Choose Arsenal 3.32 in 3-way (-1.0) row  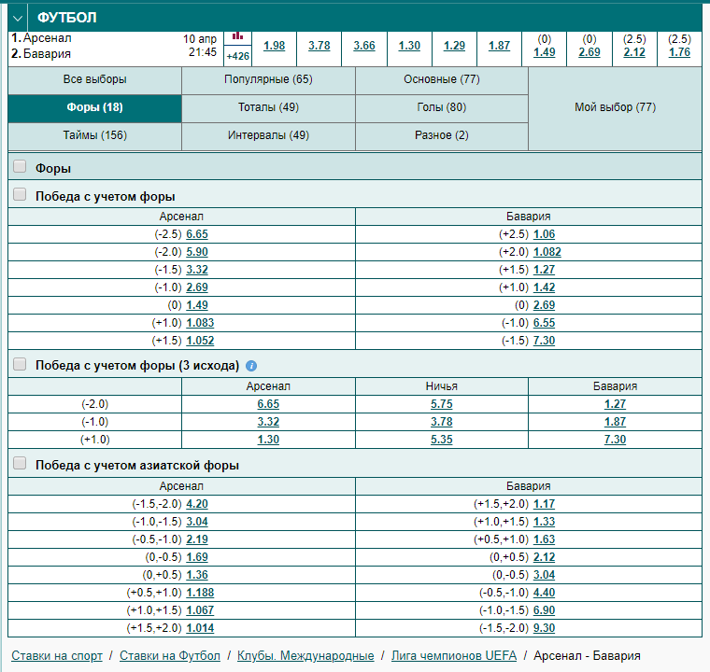(268, 422)
